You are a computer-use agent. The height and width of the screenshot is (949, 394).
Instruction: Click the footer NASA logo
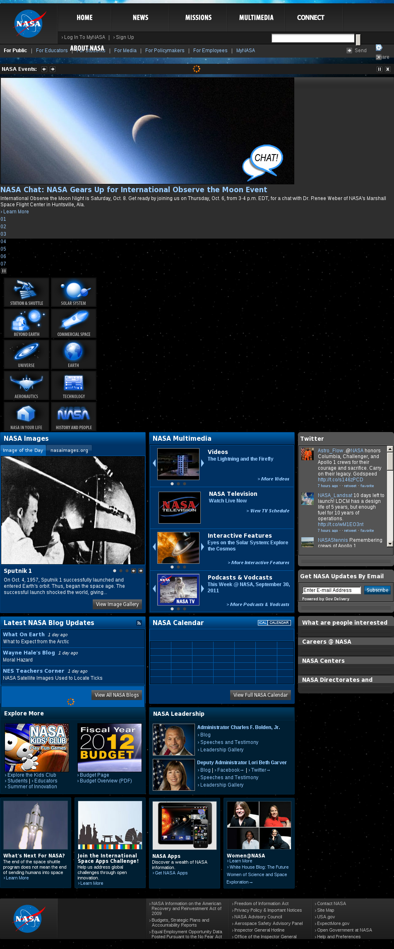coord(29,919)
